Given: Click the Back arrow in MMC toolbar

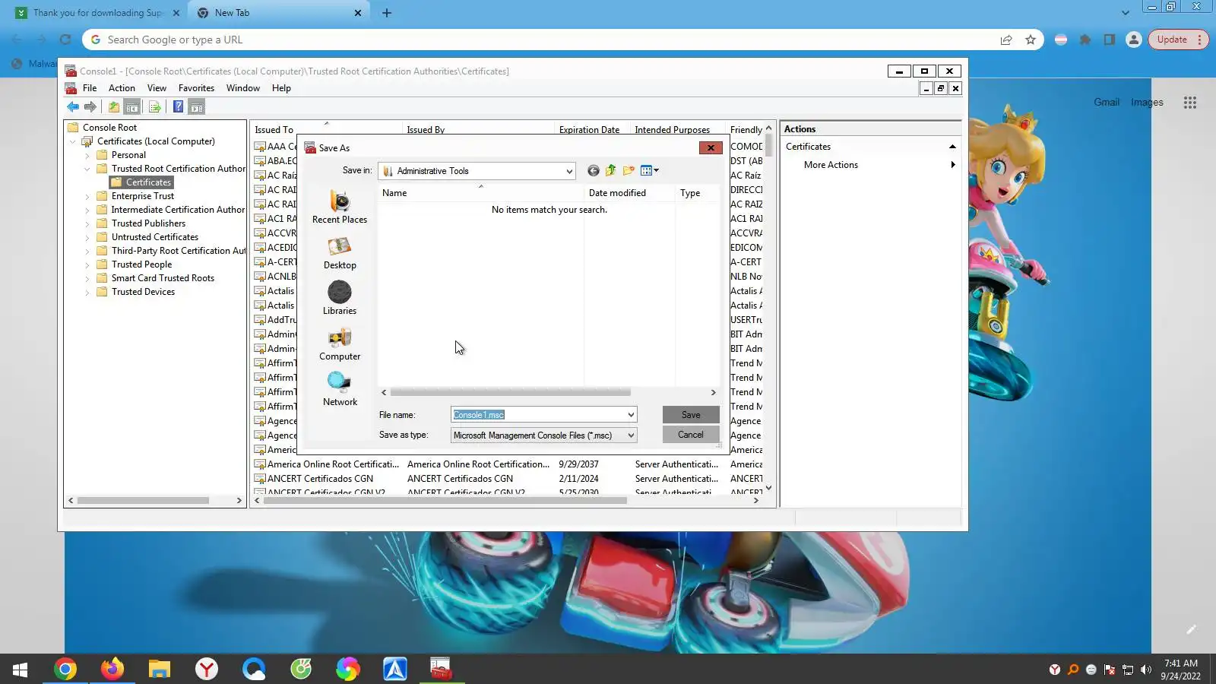Looking at the screenshot, I should tap(73, 107).
